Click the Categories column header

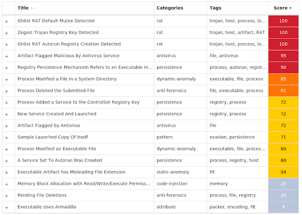[x=170, y=8]
